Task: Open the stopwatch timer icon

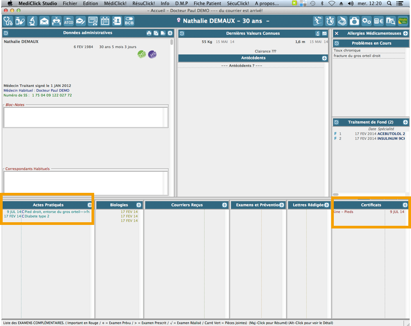Action: pyautogui.click(x=330, y=21)
